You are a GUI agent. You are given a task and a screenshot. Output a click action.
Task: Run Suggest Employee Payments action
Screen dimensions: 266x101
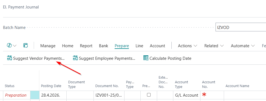click(x=104, y=58)
